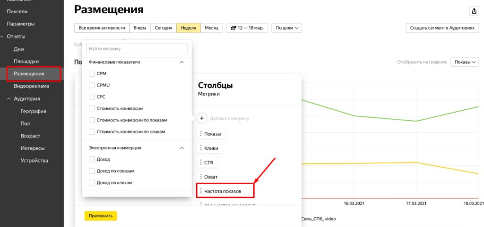Open the Интересы audience report
484x227 pixels.
[33, 148]
